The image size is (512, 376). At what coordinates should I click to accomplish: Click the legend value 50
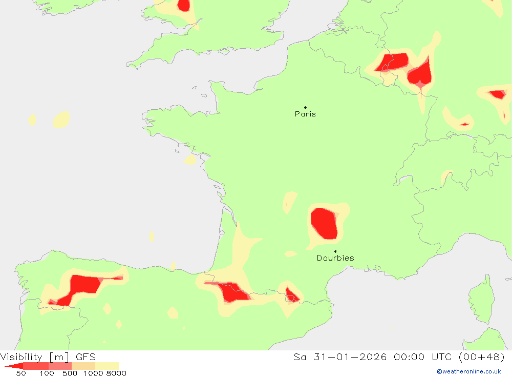coord(21,373)
